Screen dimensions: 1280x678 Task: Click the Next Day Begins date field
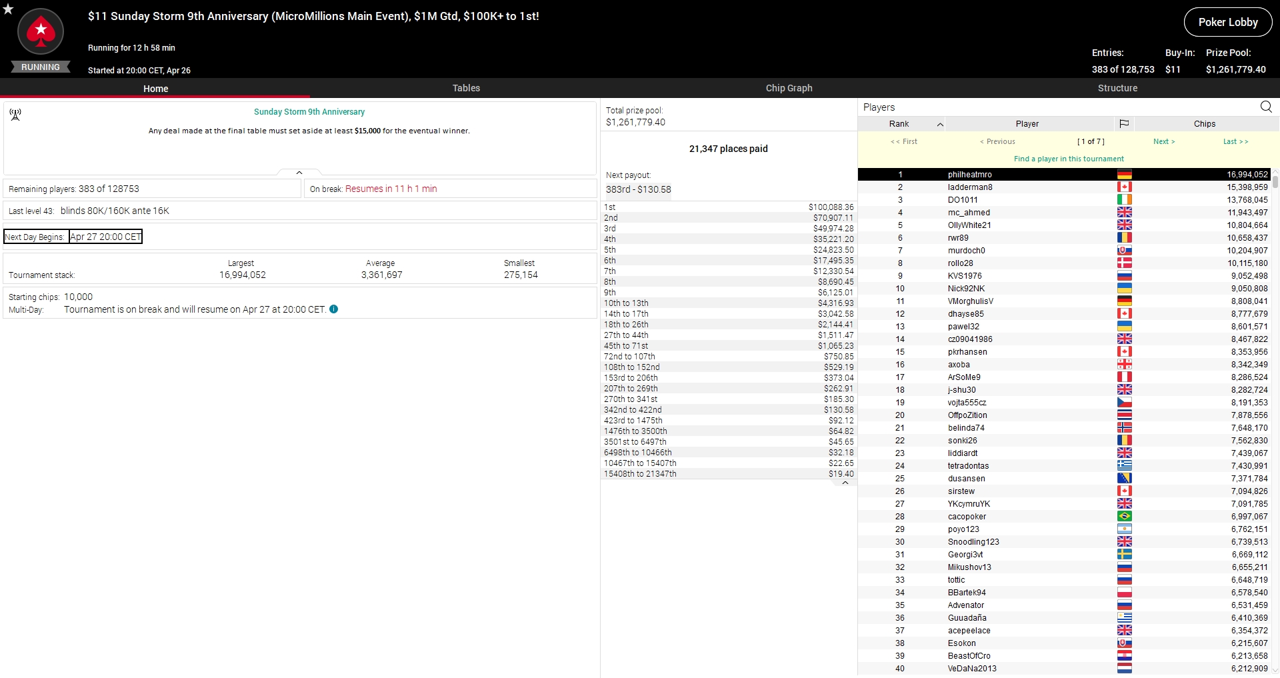point(106,237)
